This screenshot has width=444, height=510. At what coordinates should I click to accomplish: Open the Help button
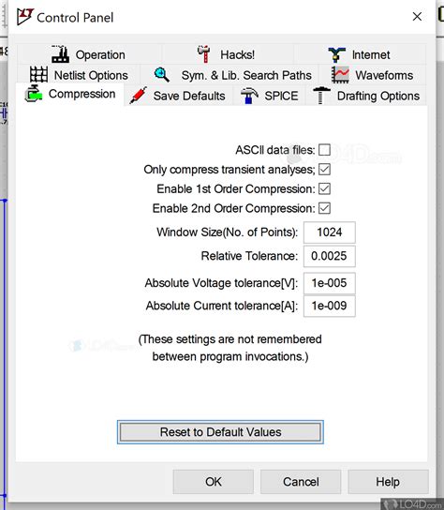pyautogui.click(x=388, y=482)
